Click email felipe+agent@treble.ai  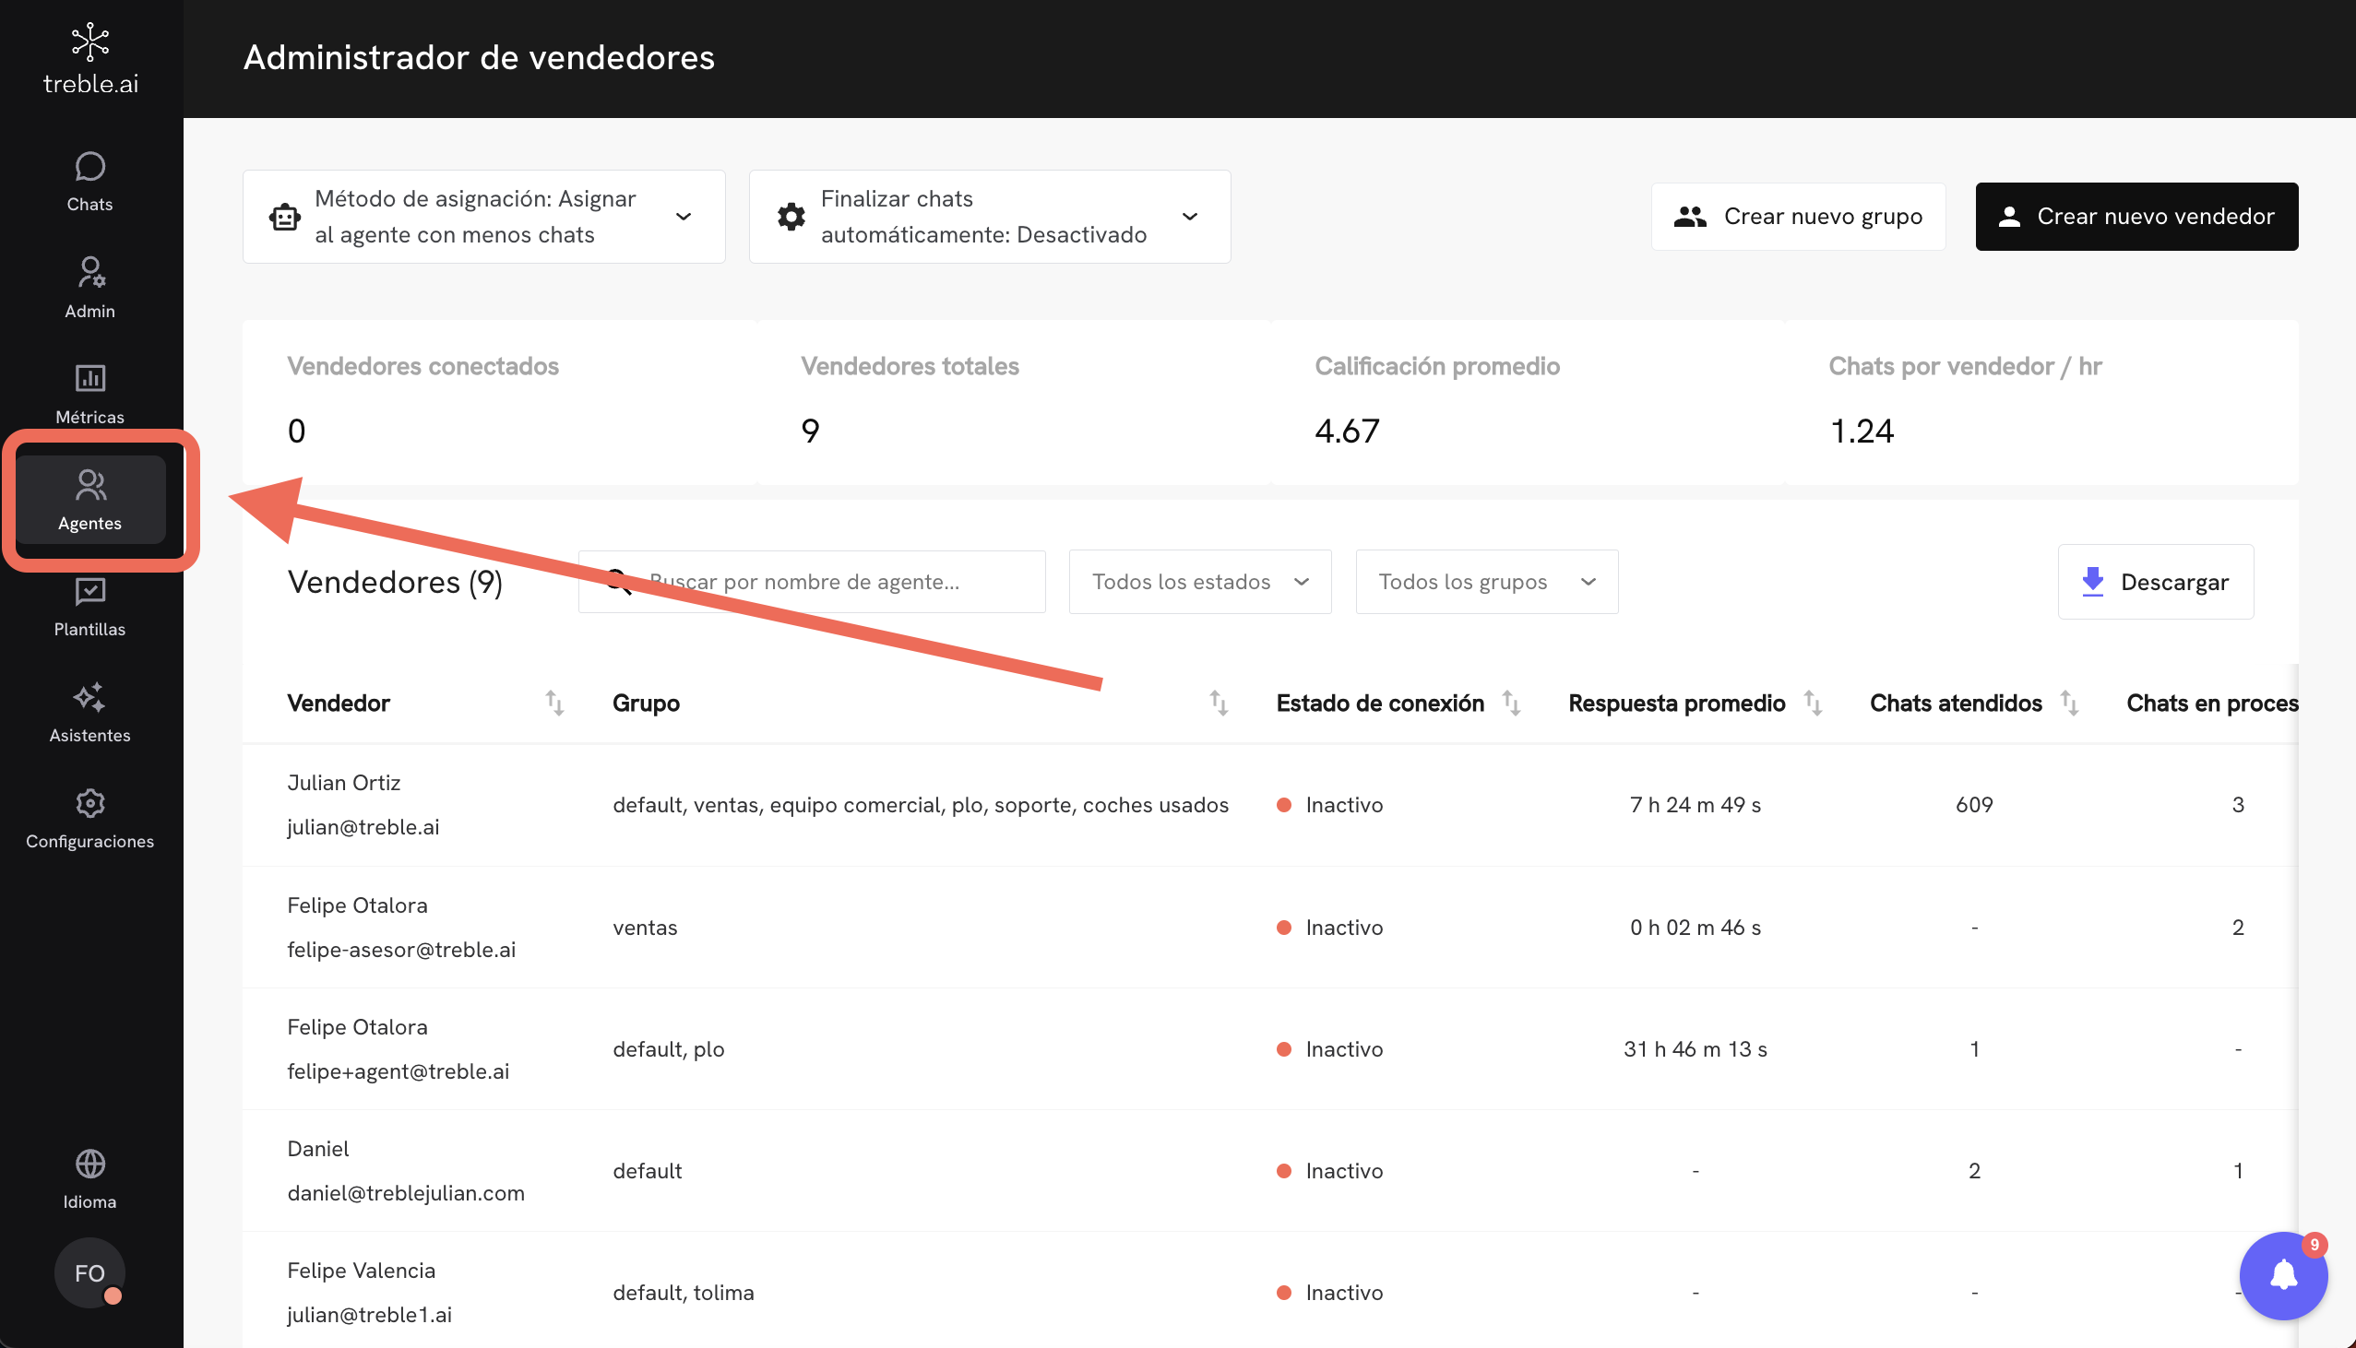coord(399,1071)
